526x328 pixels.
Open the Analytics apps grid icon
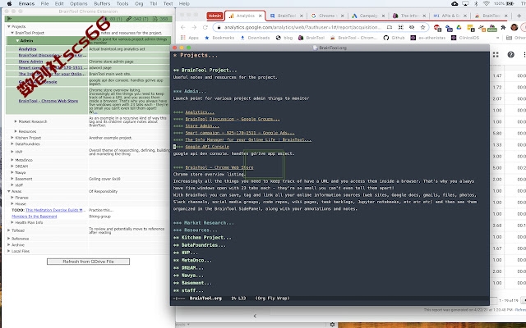pos(496,55)
